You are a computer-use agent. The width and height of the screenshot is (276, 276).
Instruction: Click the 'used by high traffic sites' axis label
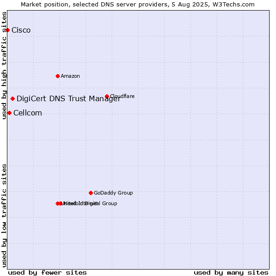[x=4, y=65]
